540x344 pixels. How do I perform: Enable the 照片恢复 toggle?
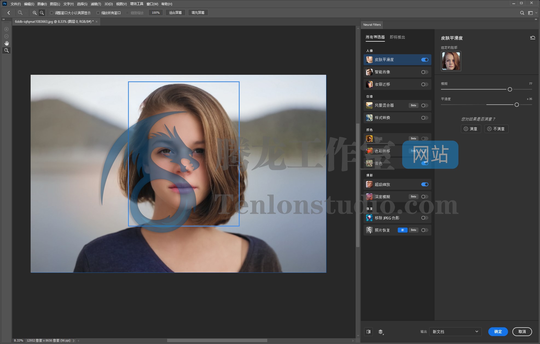click(x=425, y=230)
